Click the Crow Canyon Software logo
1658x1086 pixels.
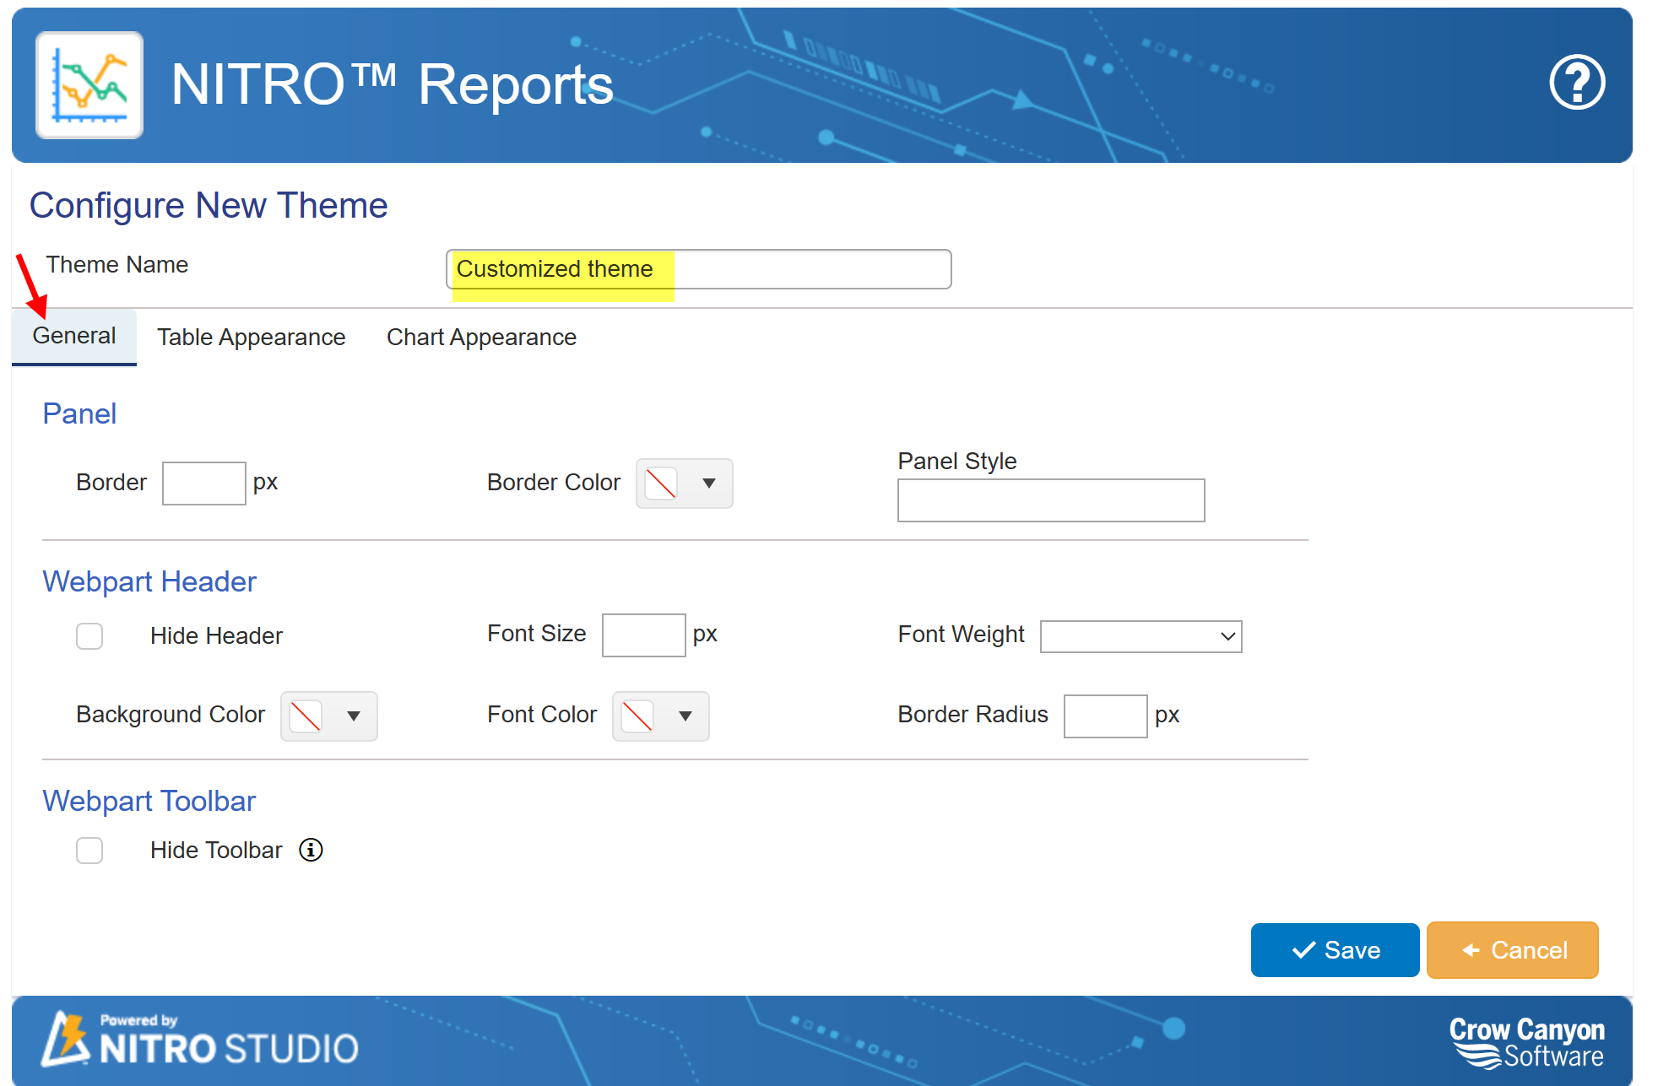click(1526, 1042)
